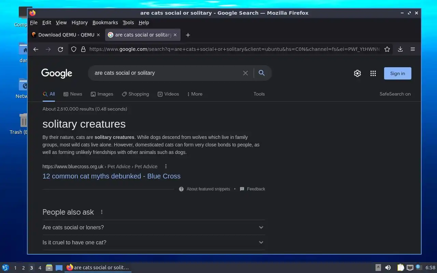Run search with the magnifier button
The width and height of the screenshot is (437, 273).
pyautogui.click(x=262, y=73)
